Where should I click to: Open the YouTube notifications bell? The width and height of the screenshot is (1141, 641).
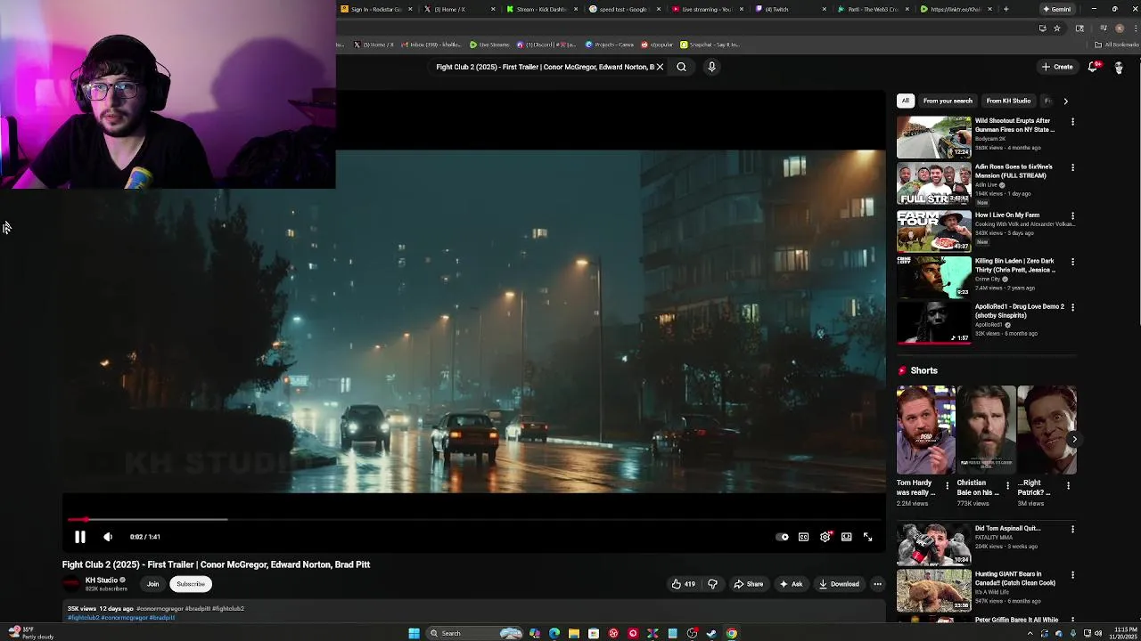click(1093, 67)
